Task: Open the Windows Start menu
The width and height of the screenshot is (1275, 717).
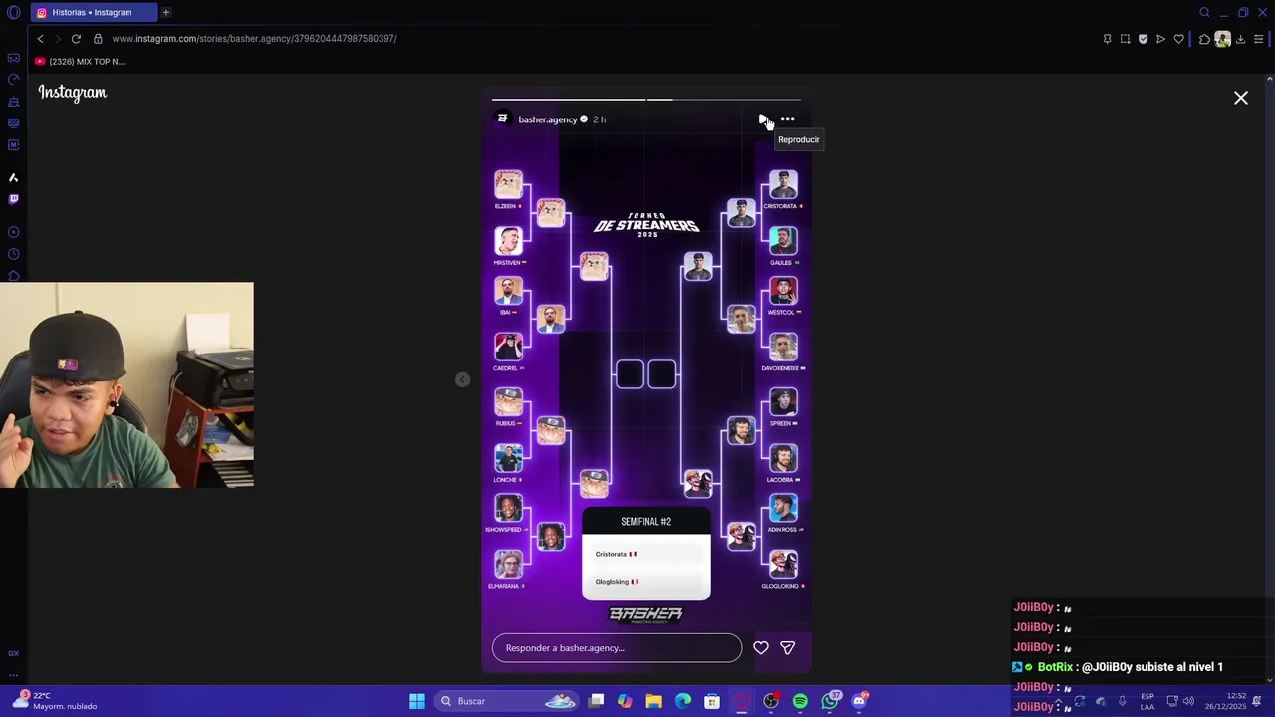Action: coord(417,701)
